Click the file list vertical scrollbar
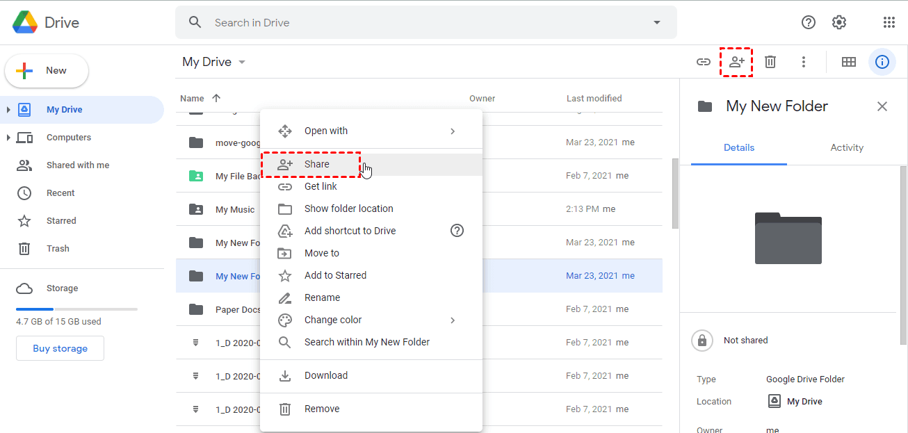Image resolution: width=908 pixels, height=433 pixels. click(x=675, y=193)
